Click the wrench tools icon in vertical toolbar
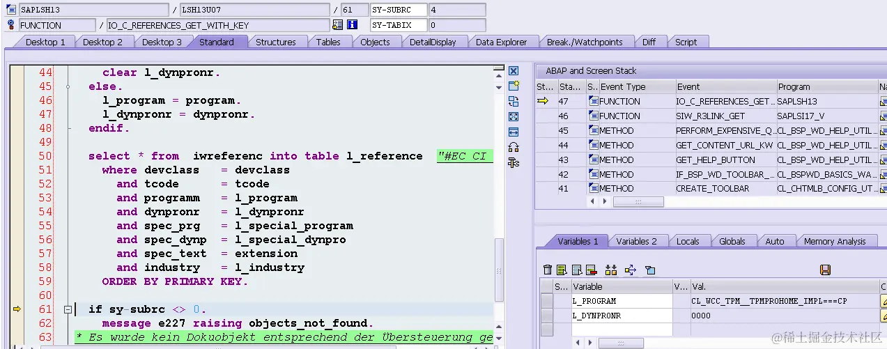 pos(514,162)
